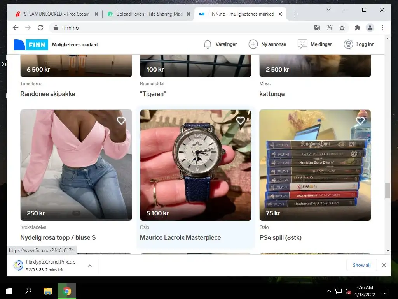
Task: Click Show all downloads
Action: click(361, 265)
